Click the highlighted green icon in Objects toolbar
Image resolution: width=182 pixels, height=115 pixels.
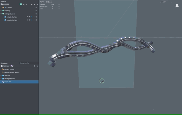tap(21, 4)
